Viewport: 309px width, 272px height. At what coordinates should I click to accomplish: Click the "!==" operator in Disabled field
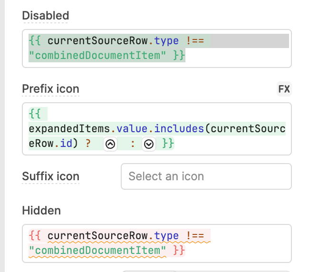click(195, 41)
